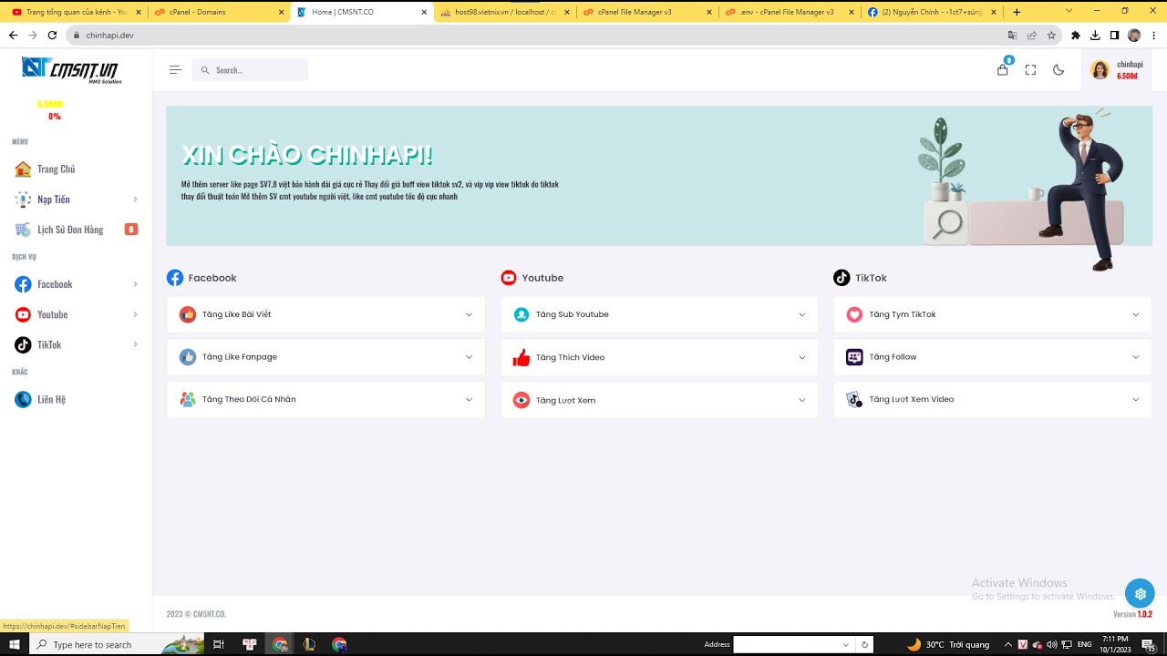Toggle fullscreen mode in the header
1167x656 pixels.
[1030, 70]
